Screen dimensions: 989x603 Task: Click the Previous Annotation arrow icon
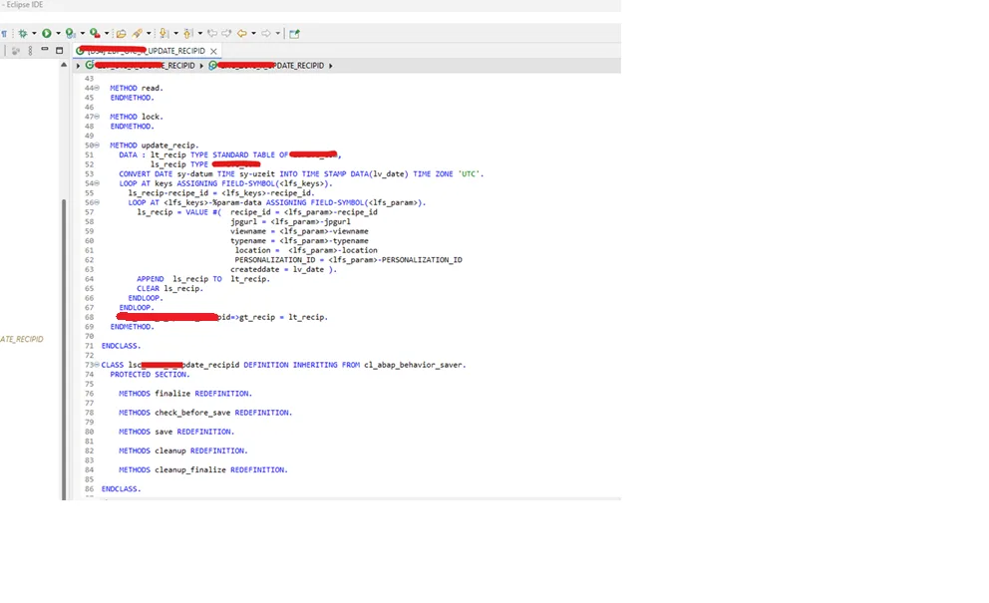coord(187,34)
